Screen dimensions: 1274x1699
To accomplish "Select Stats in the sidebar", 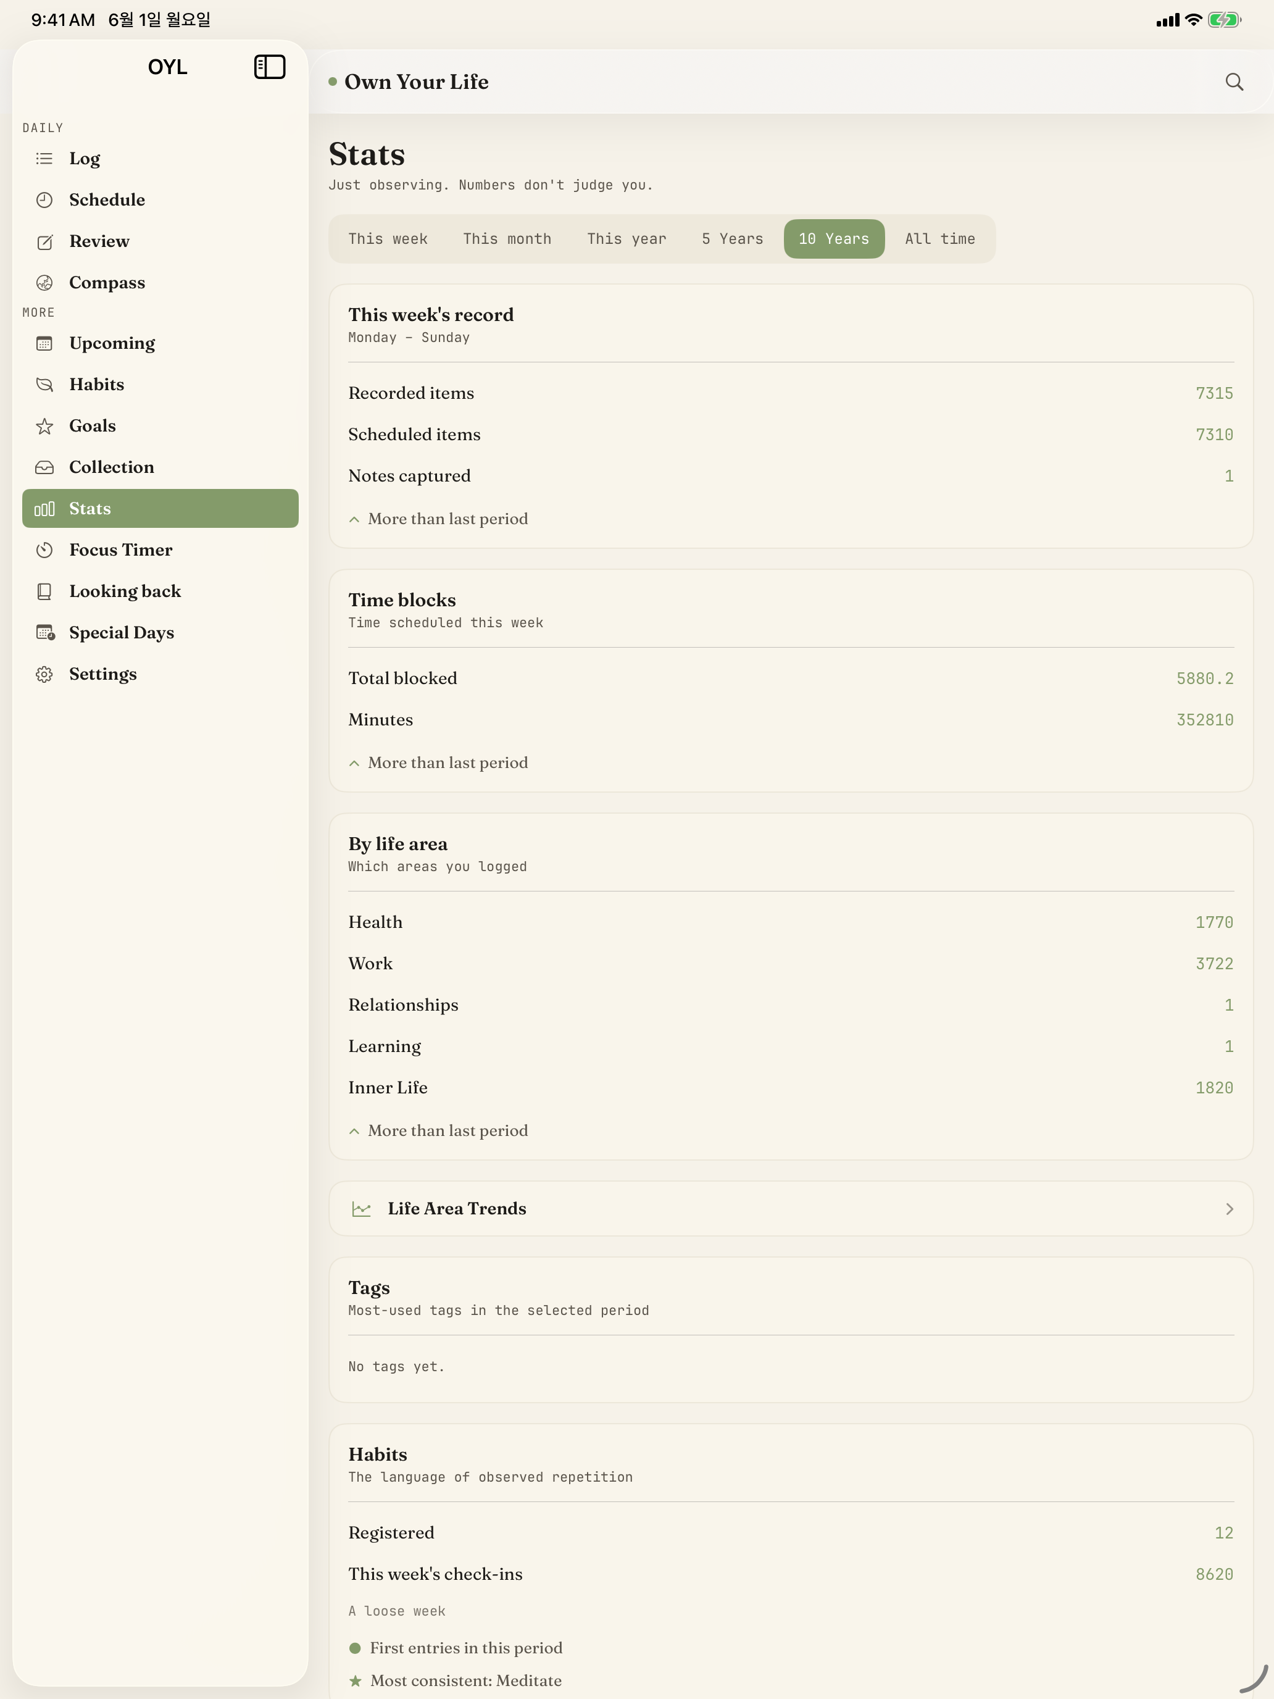I will tap(160, 509).
